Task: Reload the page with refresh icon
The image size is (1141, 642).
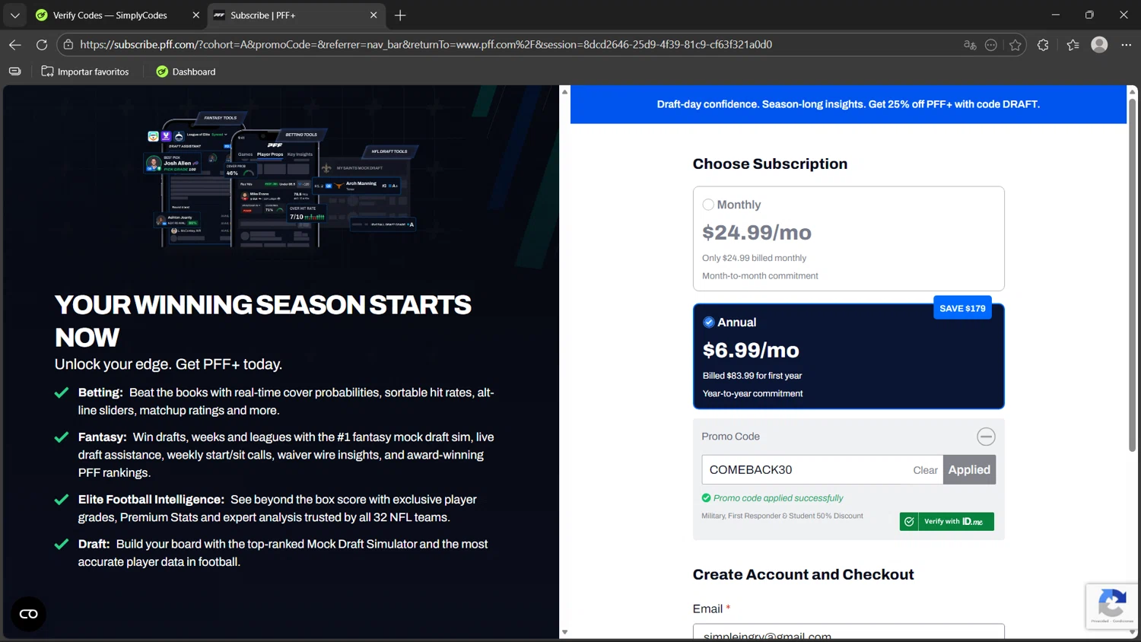Action: (42, 45)
